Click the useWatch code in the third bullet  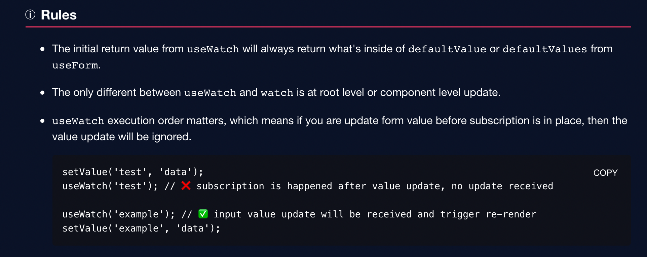78,121
